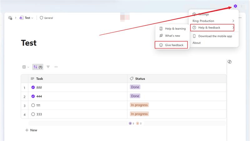Mark task 111 as complete
This screenshot has height=141, width=250.
[x=33, y=105]
